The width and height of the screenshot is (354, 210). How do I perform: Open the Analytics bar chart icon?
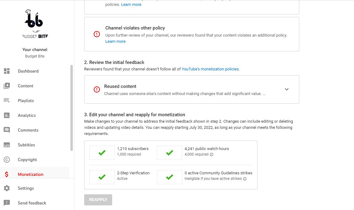pos(7,115)
